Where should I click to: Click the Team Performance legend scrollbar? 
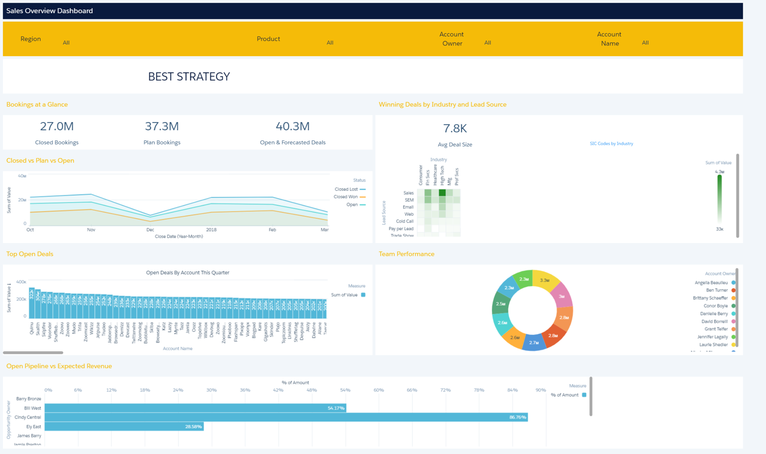click(x=737, y=308)
